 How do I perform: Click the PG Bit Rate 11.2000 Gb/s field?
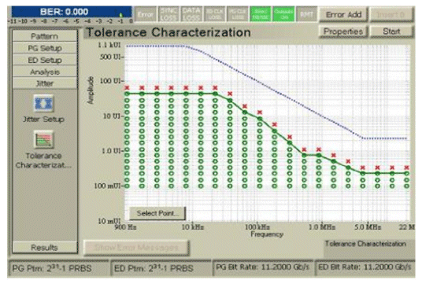point(263,267)
